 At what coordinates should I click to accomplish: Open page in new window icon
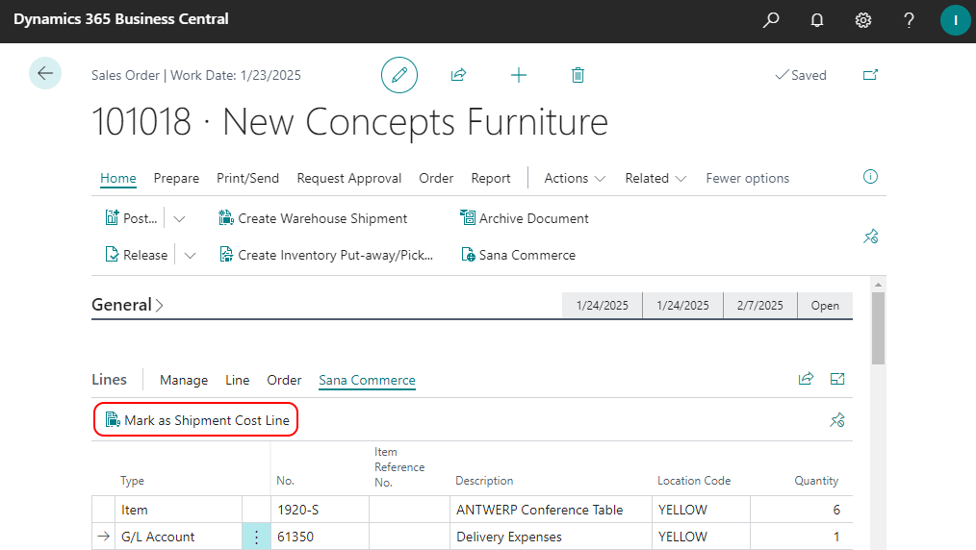coord(870,75)
